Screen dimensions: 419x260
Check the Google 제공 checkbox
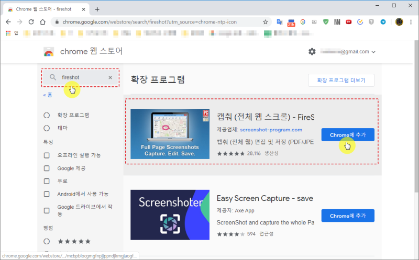[x=47, y=168]
